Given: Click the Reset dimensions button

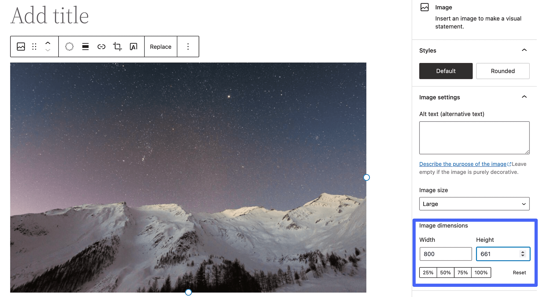Looking at the screenshot, I should 520,272.
